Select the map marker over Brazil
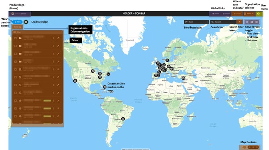Viewport: 269px width, 150px height. [123, 119]
